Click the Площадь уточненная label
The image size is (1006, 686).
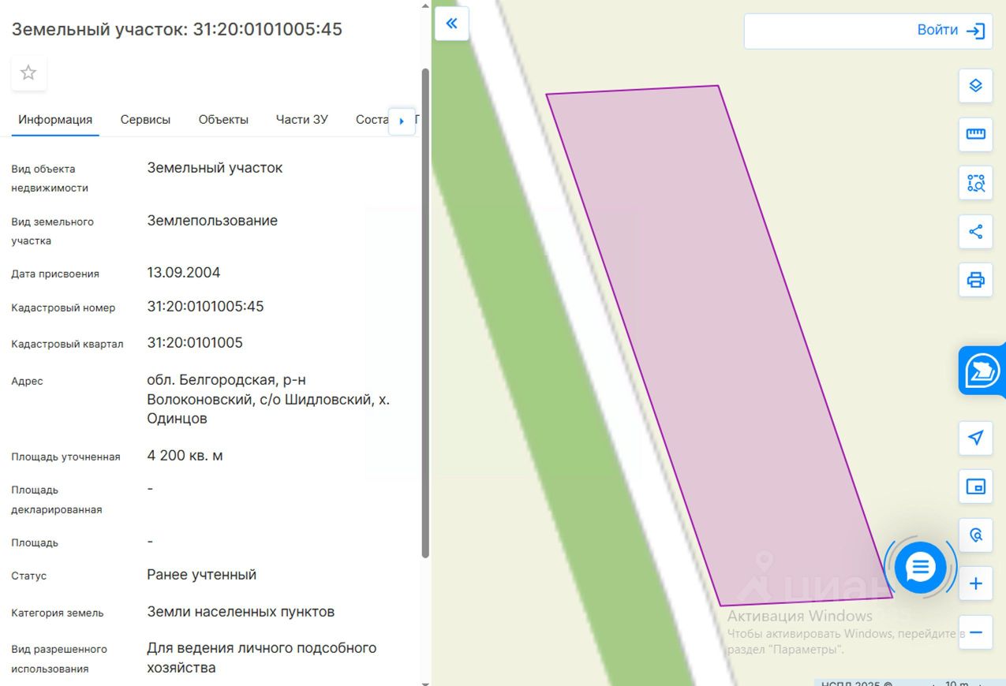point(65,457)
